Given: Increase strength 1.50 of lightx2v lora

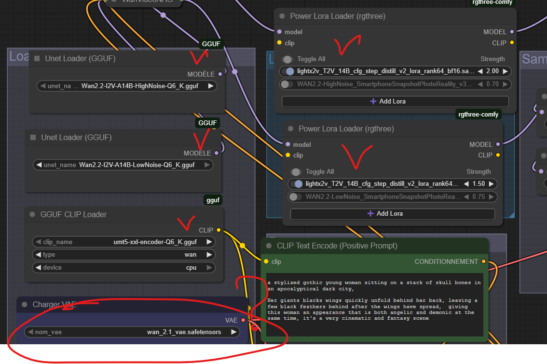Looking at the screenshot, I should click(x=491, y=183).
